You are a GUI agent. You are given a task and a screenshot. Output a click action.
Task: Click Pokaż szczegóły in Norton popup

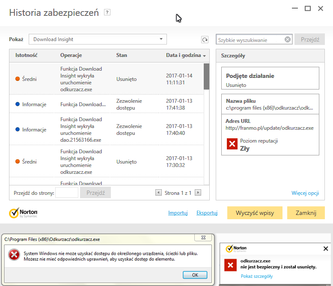click(256, 276)
